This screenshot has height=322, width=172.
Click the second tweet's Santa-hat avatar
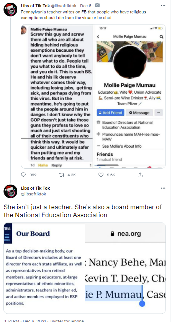click(x=10, y=191)
